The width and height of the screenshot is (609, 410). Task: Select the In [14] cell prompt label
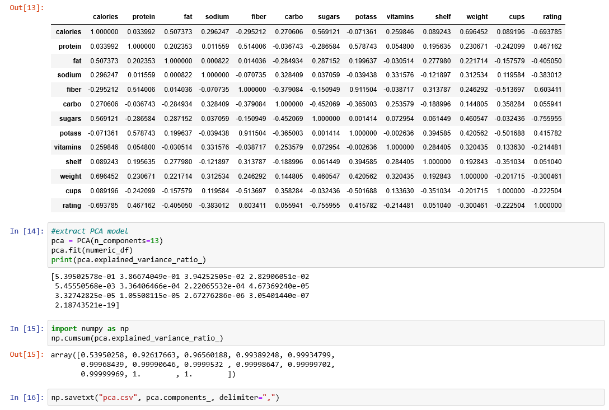27,231
